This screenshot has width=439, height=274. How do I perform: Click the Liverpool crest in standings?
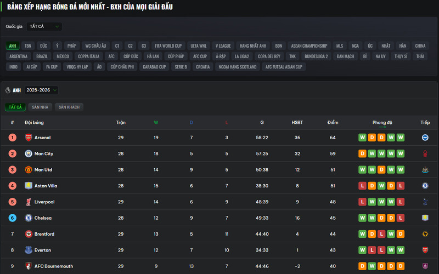[29, 202]
